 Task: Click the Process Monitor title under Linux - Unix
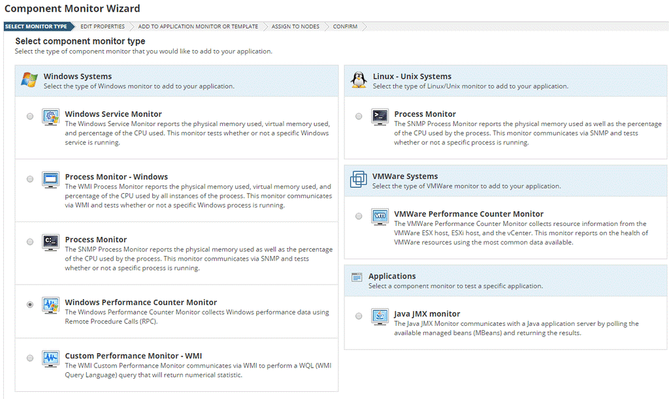(x=425, y=114)
